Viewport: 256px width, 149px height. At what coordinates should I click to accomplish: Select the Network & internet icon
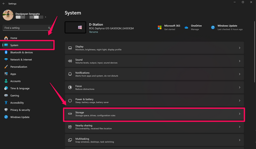pyautogui.click(x=6, y=60)
